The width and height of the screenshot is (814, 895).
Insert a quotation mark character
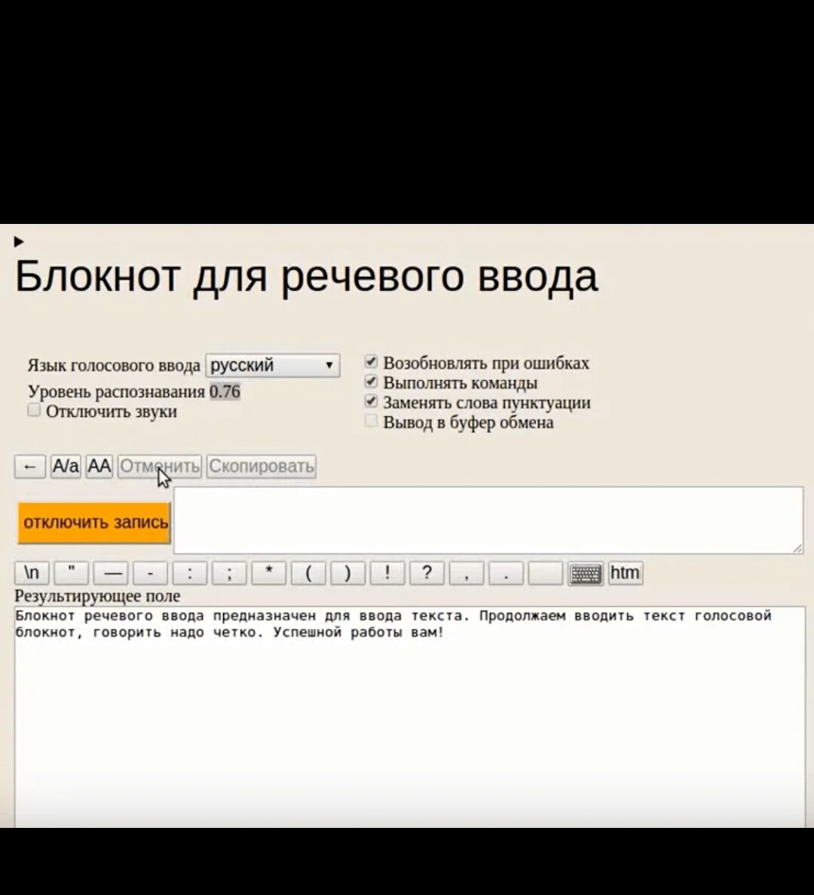[72, 573]
